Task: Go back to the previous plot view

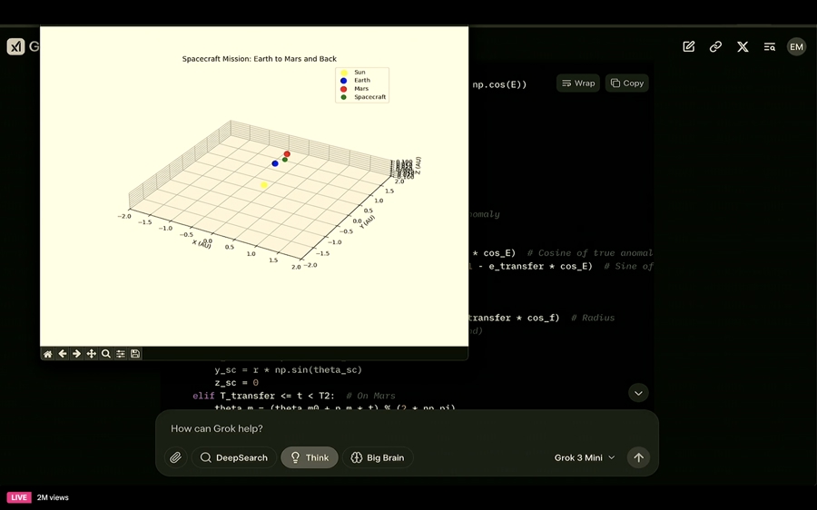Action: coord(63,354)
